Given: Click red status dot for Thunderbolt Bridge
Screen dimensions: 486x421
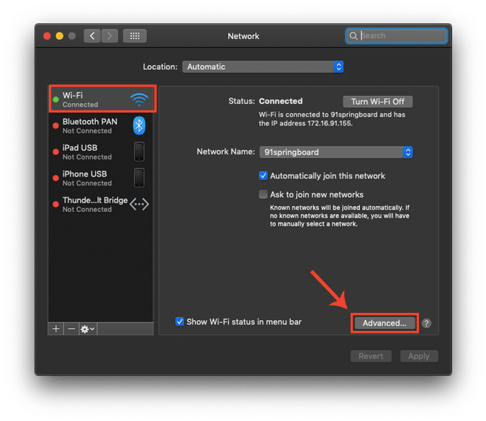Looking at the screenshot, I should click(x=55, y=204).
